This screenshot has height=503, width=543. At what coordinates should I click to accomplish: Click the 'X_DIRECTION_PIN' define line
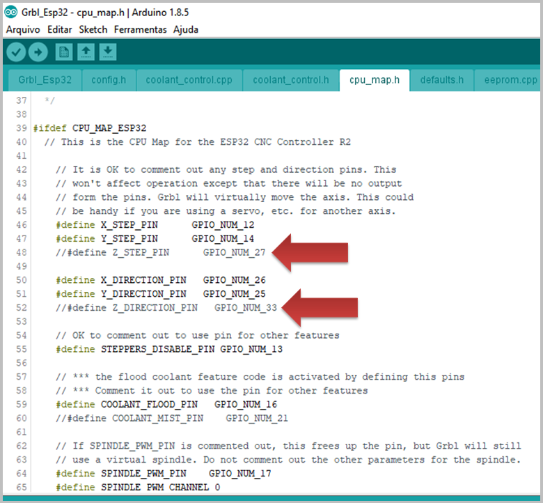click(x=161, y=280)
